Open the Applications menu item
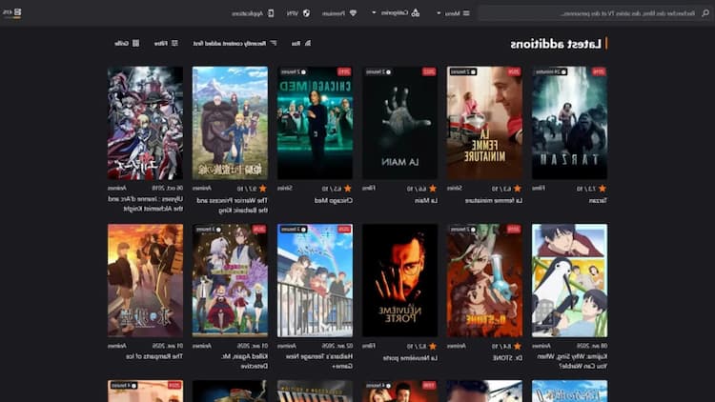Image resolution: width=715 pixels, height=402 pixels. (247, 13)
